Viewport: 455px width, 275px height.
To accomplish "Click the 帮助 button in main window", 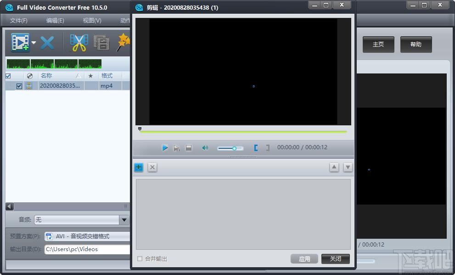I will (x=416, y=45).
